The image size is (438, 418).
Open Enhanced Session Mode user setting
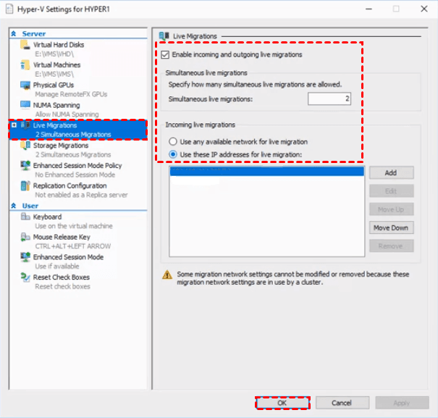(x=68, y=257)
